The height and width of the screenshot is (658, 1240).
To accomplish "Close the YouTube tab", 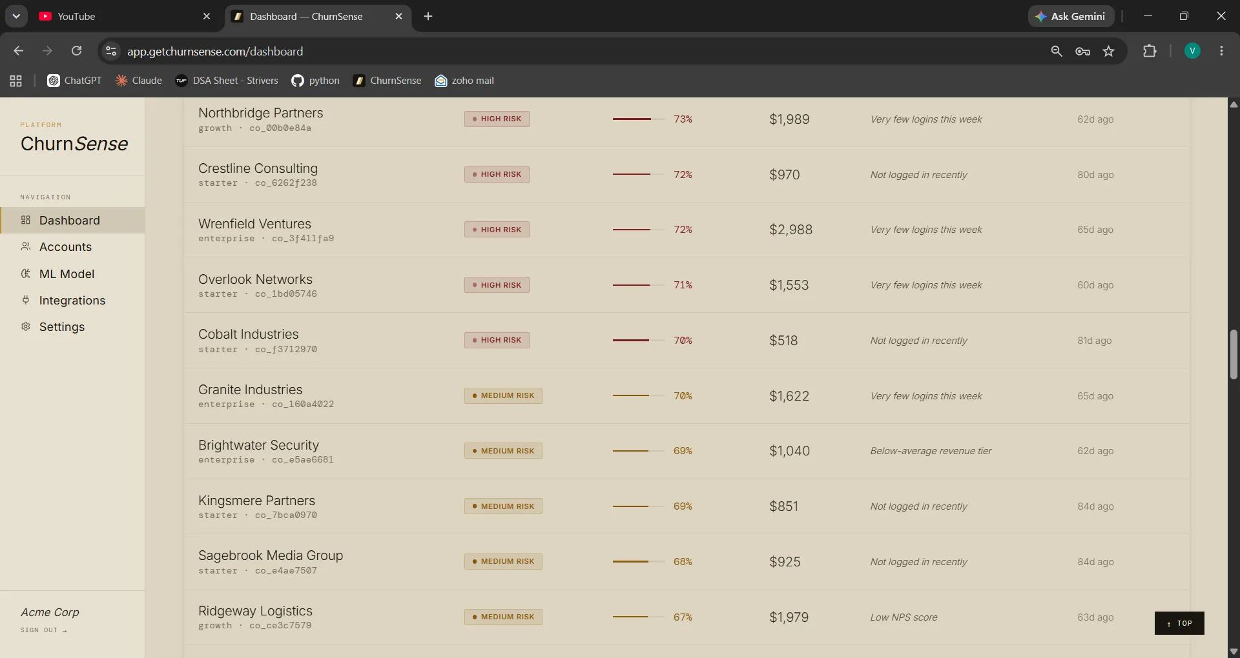I will (x=207, y=17).
